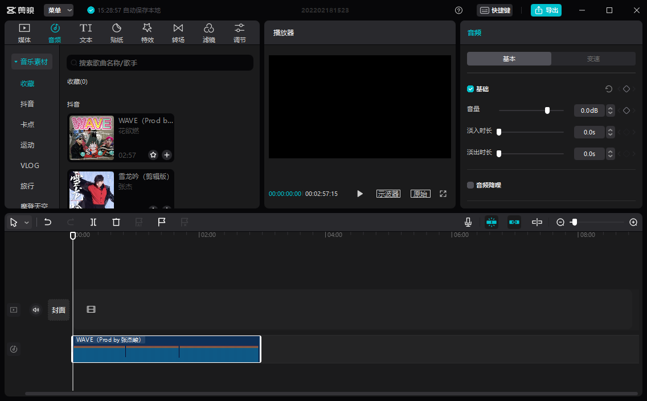Add keyframe for 音量 volume diamond icon
The height and width of the screenshot is (401, 647).
[626, 110]
